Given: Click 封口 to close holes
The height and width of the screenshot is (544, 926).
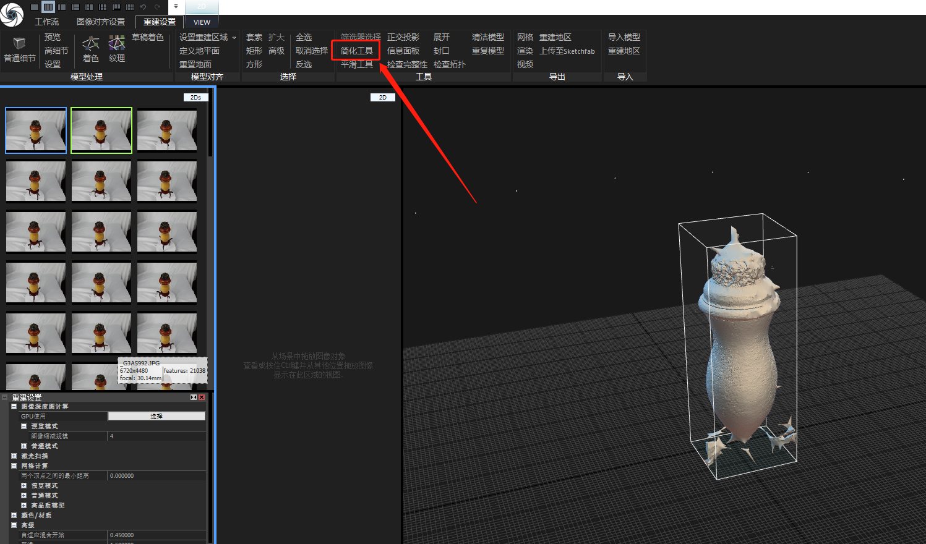Looking at the screenshot, I should pos(442,51).
